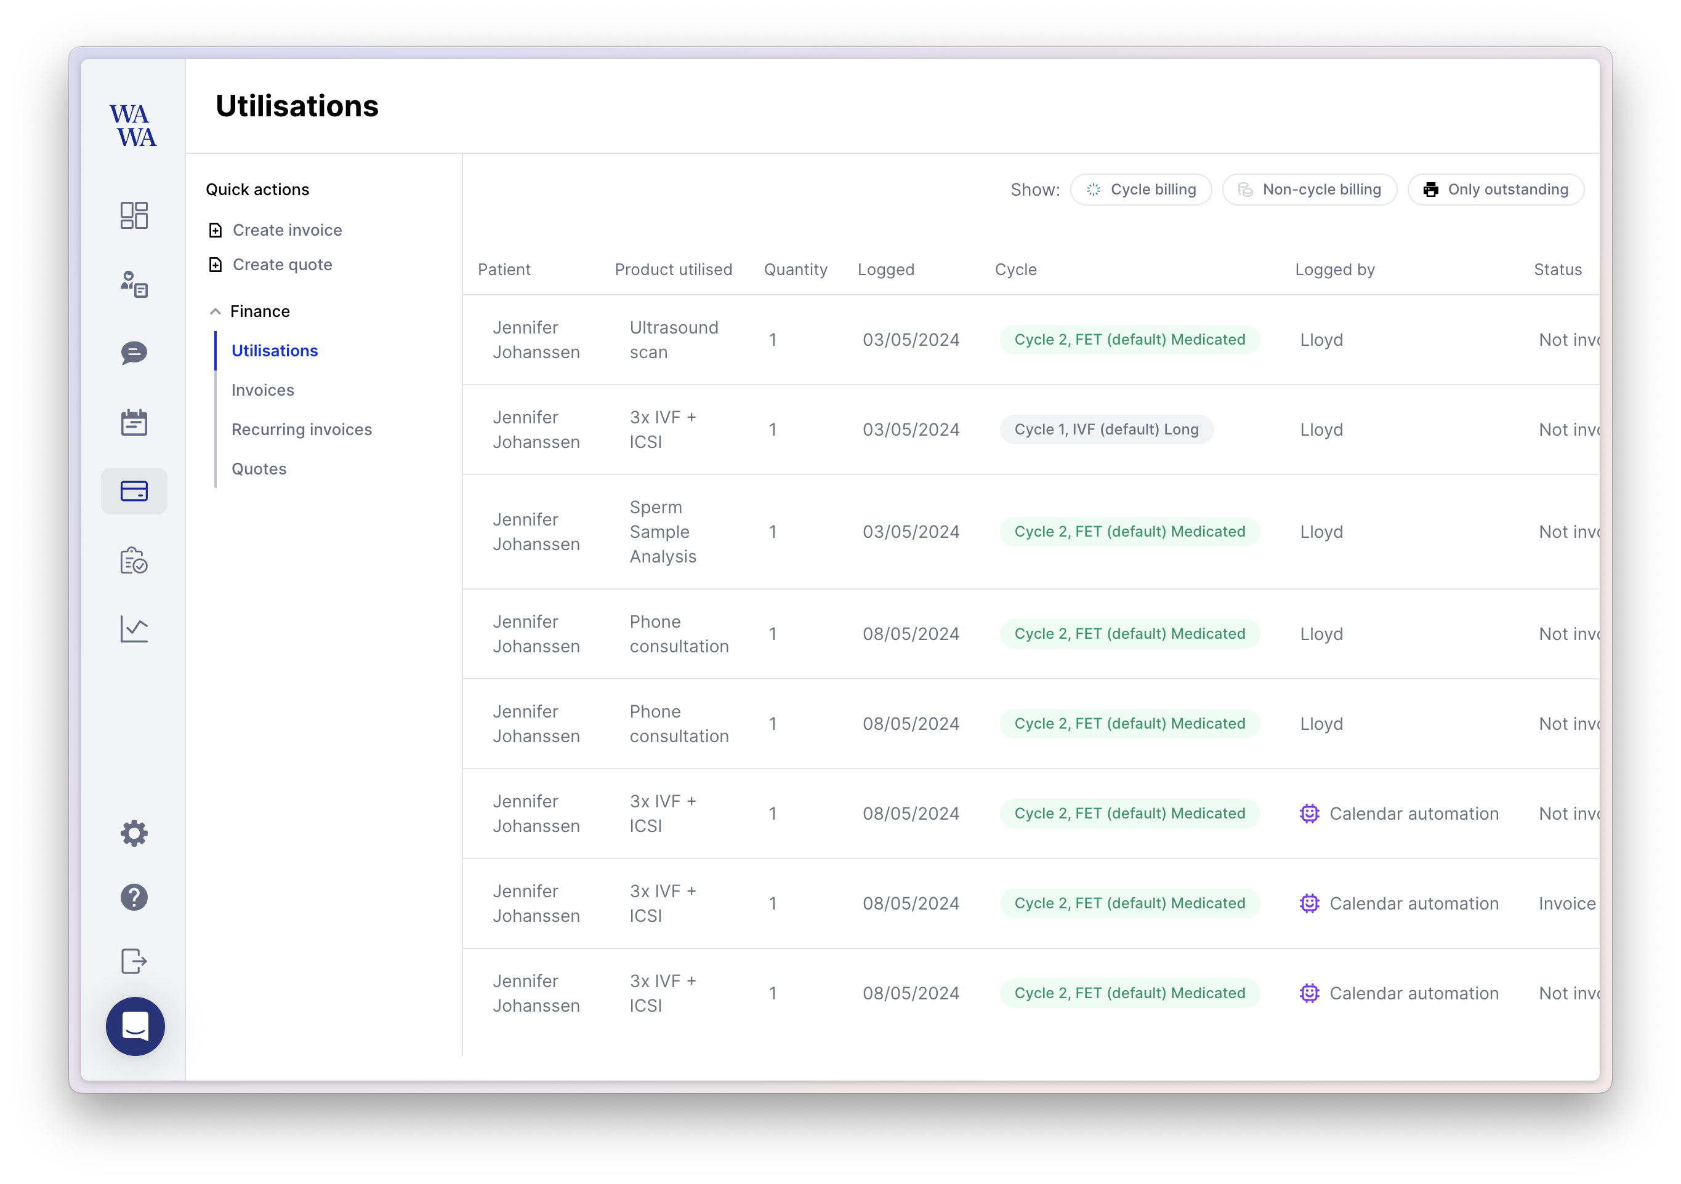The width and height of the screenshot is (1681, 1184).
Task: Click the Create invoice quick action
Action: coord(287,231)
